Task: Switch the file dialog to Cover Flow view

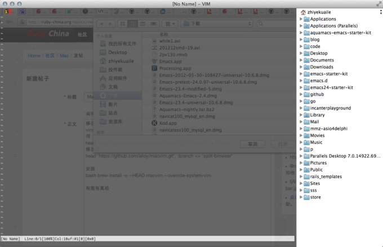Action: point(153,24)
